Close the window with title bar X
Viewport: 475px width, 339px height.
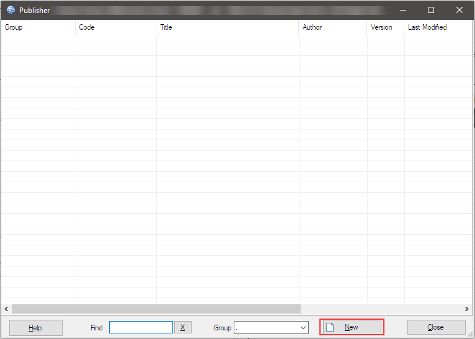[x=459, y=10]
